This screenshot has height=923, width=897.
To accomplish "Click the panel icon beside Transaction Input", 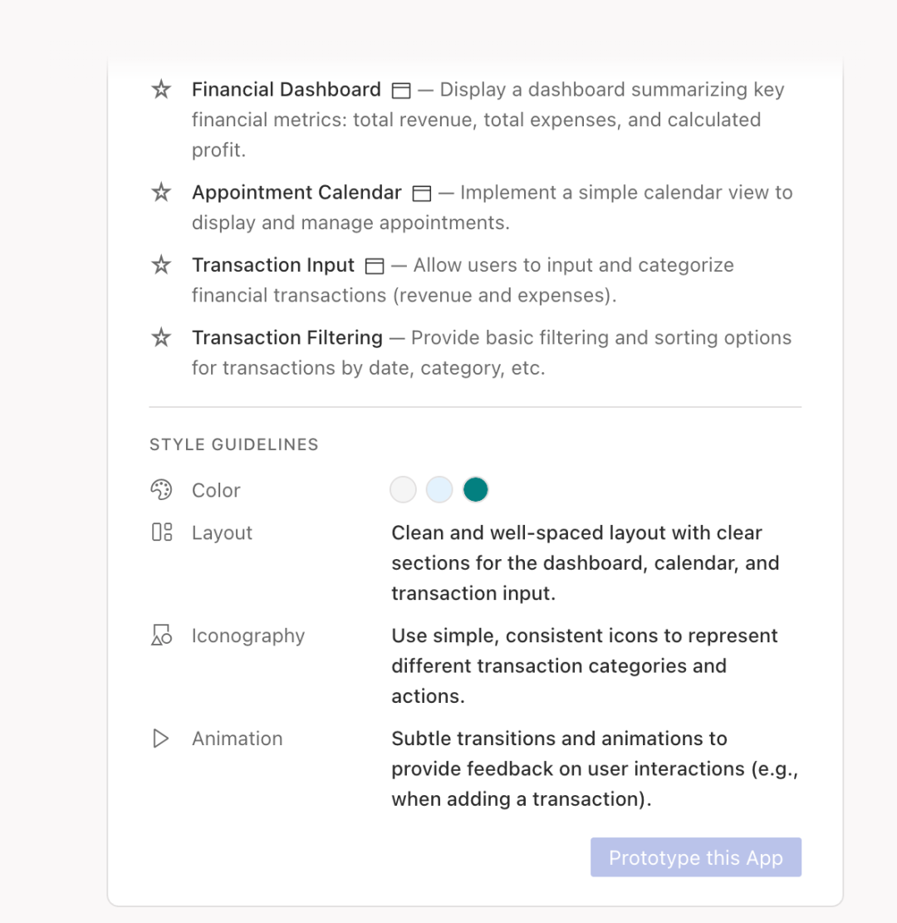I will pyautogui.click(x=374, y=265).
